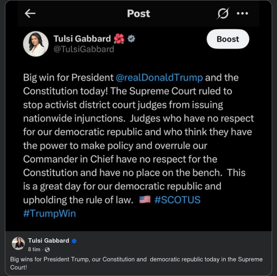Open the #TrumpWin hashtag

(x=50, y=213)
